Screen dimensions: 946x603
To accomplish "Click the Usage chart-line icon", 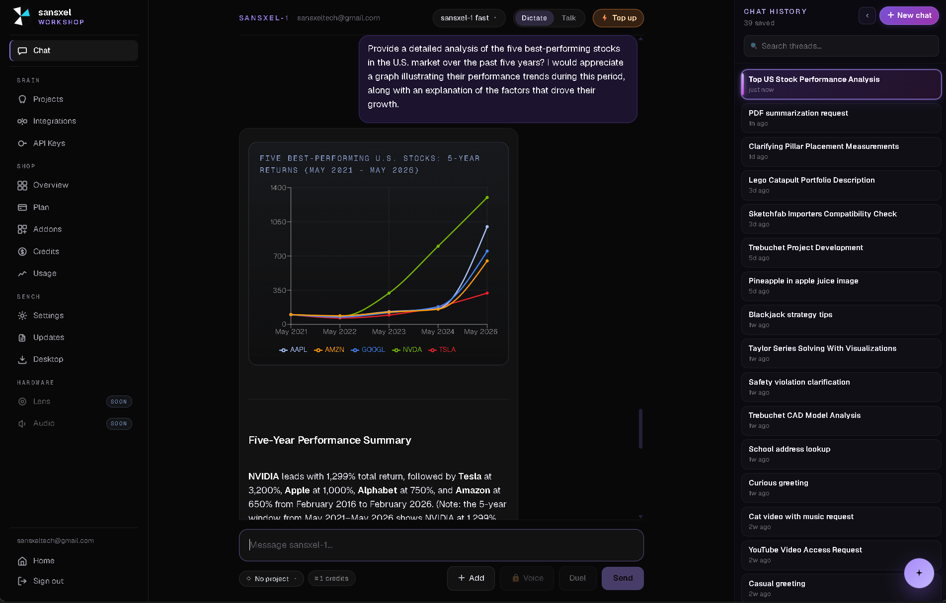I will pos(22,273).
